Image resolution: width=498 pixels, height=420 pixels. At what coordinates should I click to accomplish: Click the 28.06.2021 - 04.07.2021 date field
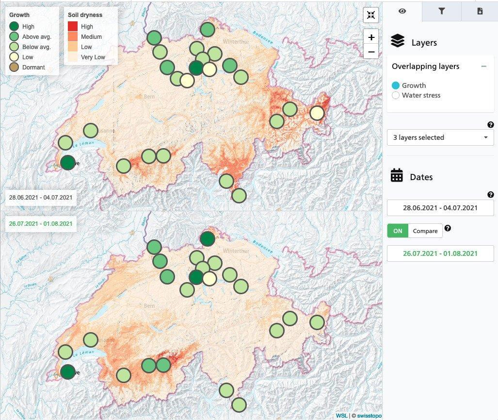pyautogui.click(x=440, y=208)
